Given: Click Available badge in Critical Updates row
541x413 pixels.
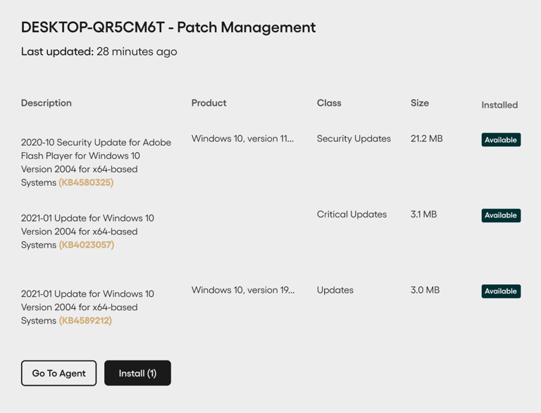Looking at the screenshot, I should tap(501, 215).
